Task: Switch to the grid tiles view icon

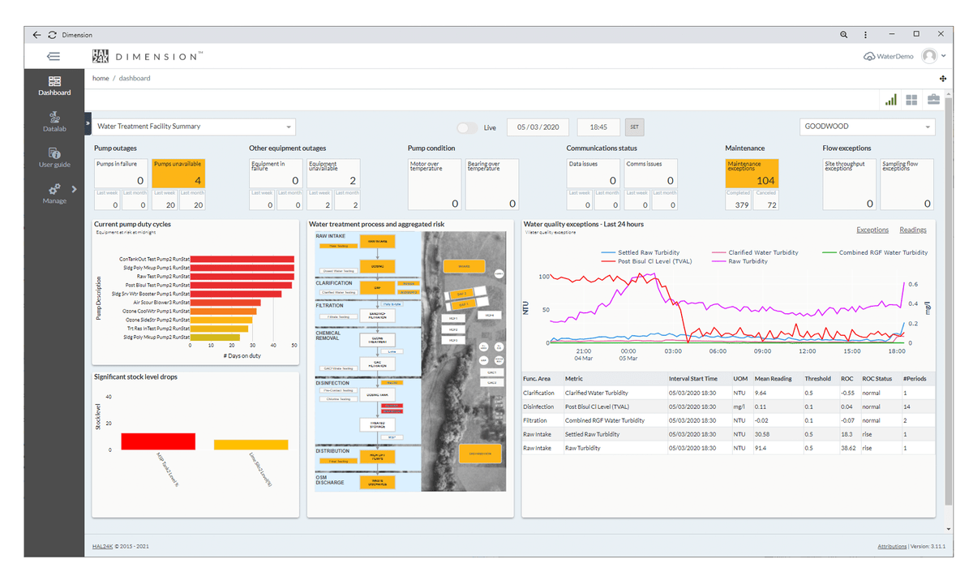Action: coord(912,99)
